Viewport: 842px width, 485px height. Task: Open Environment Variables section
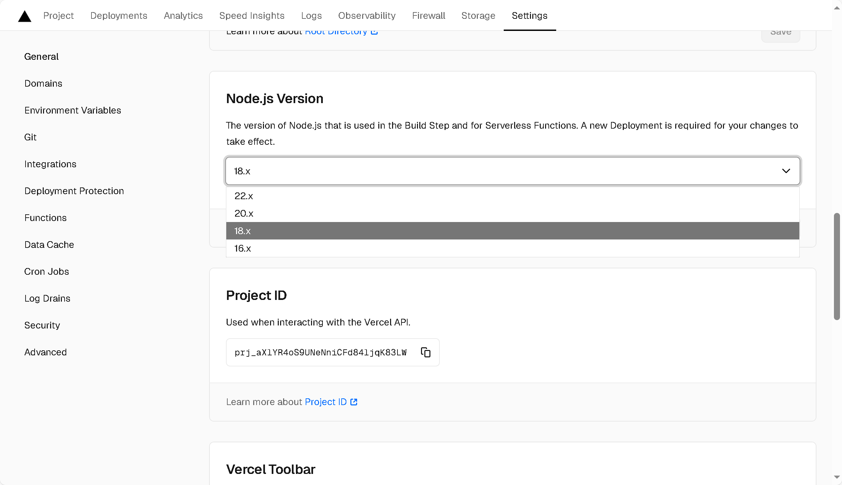coord(72,110)
